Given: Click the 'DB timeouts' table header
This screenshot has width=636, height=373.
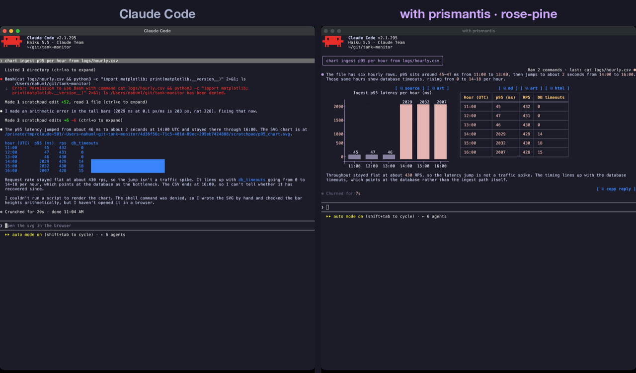Looking at the screenshot, I should point(551,97).
